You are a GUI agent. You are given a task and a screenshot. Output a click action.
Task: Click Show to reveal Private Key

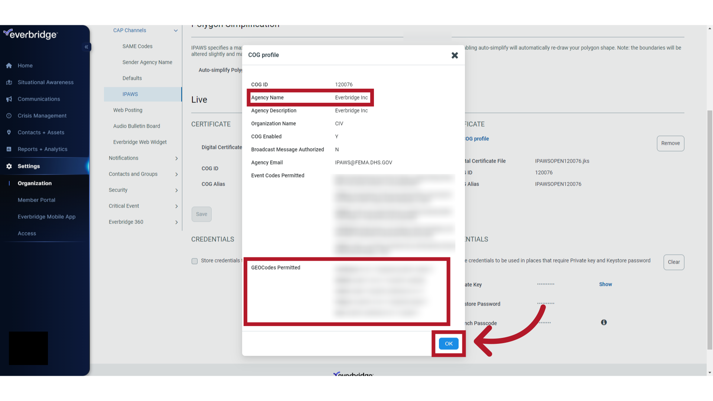tap(606, 284)
